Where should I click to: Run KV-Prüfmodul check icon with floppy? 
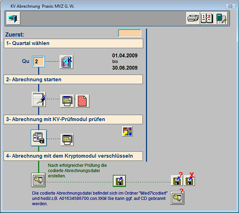(x=38, y=138)
